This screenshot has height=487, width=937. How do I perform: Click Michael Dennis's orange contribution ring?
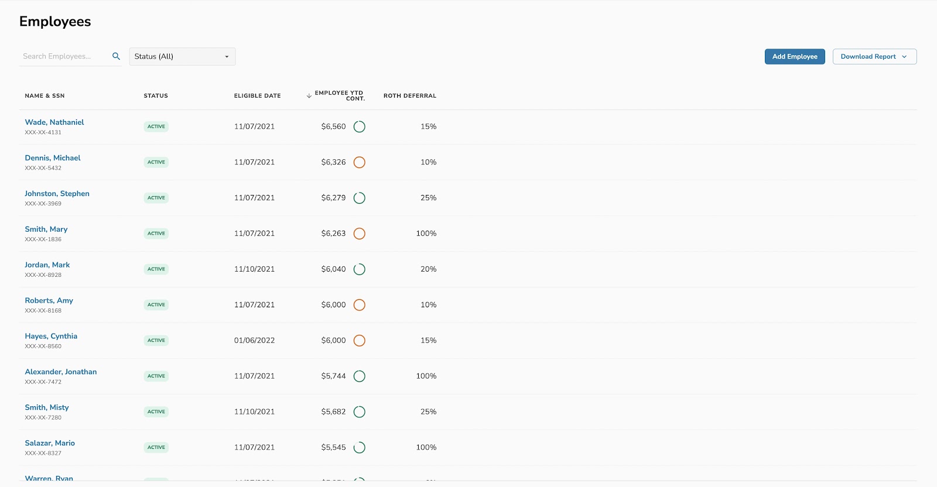pos(360,162)
